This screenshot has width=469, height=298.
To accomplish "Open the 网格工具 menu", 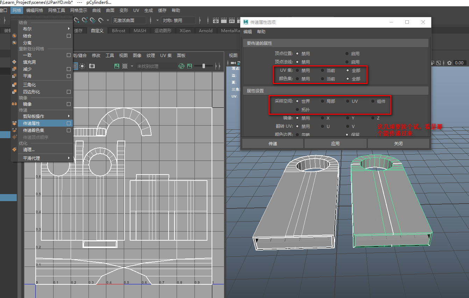I will [x=57, y=10].
